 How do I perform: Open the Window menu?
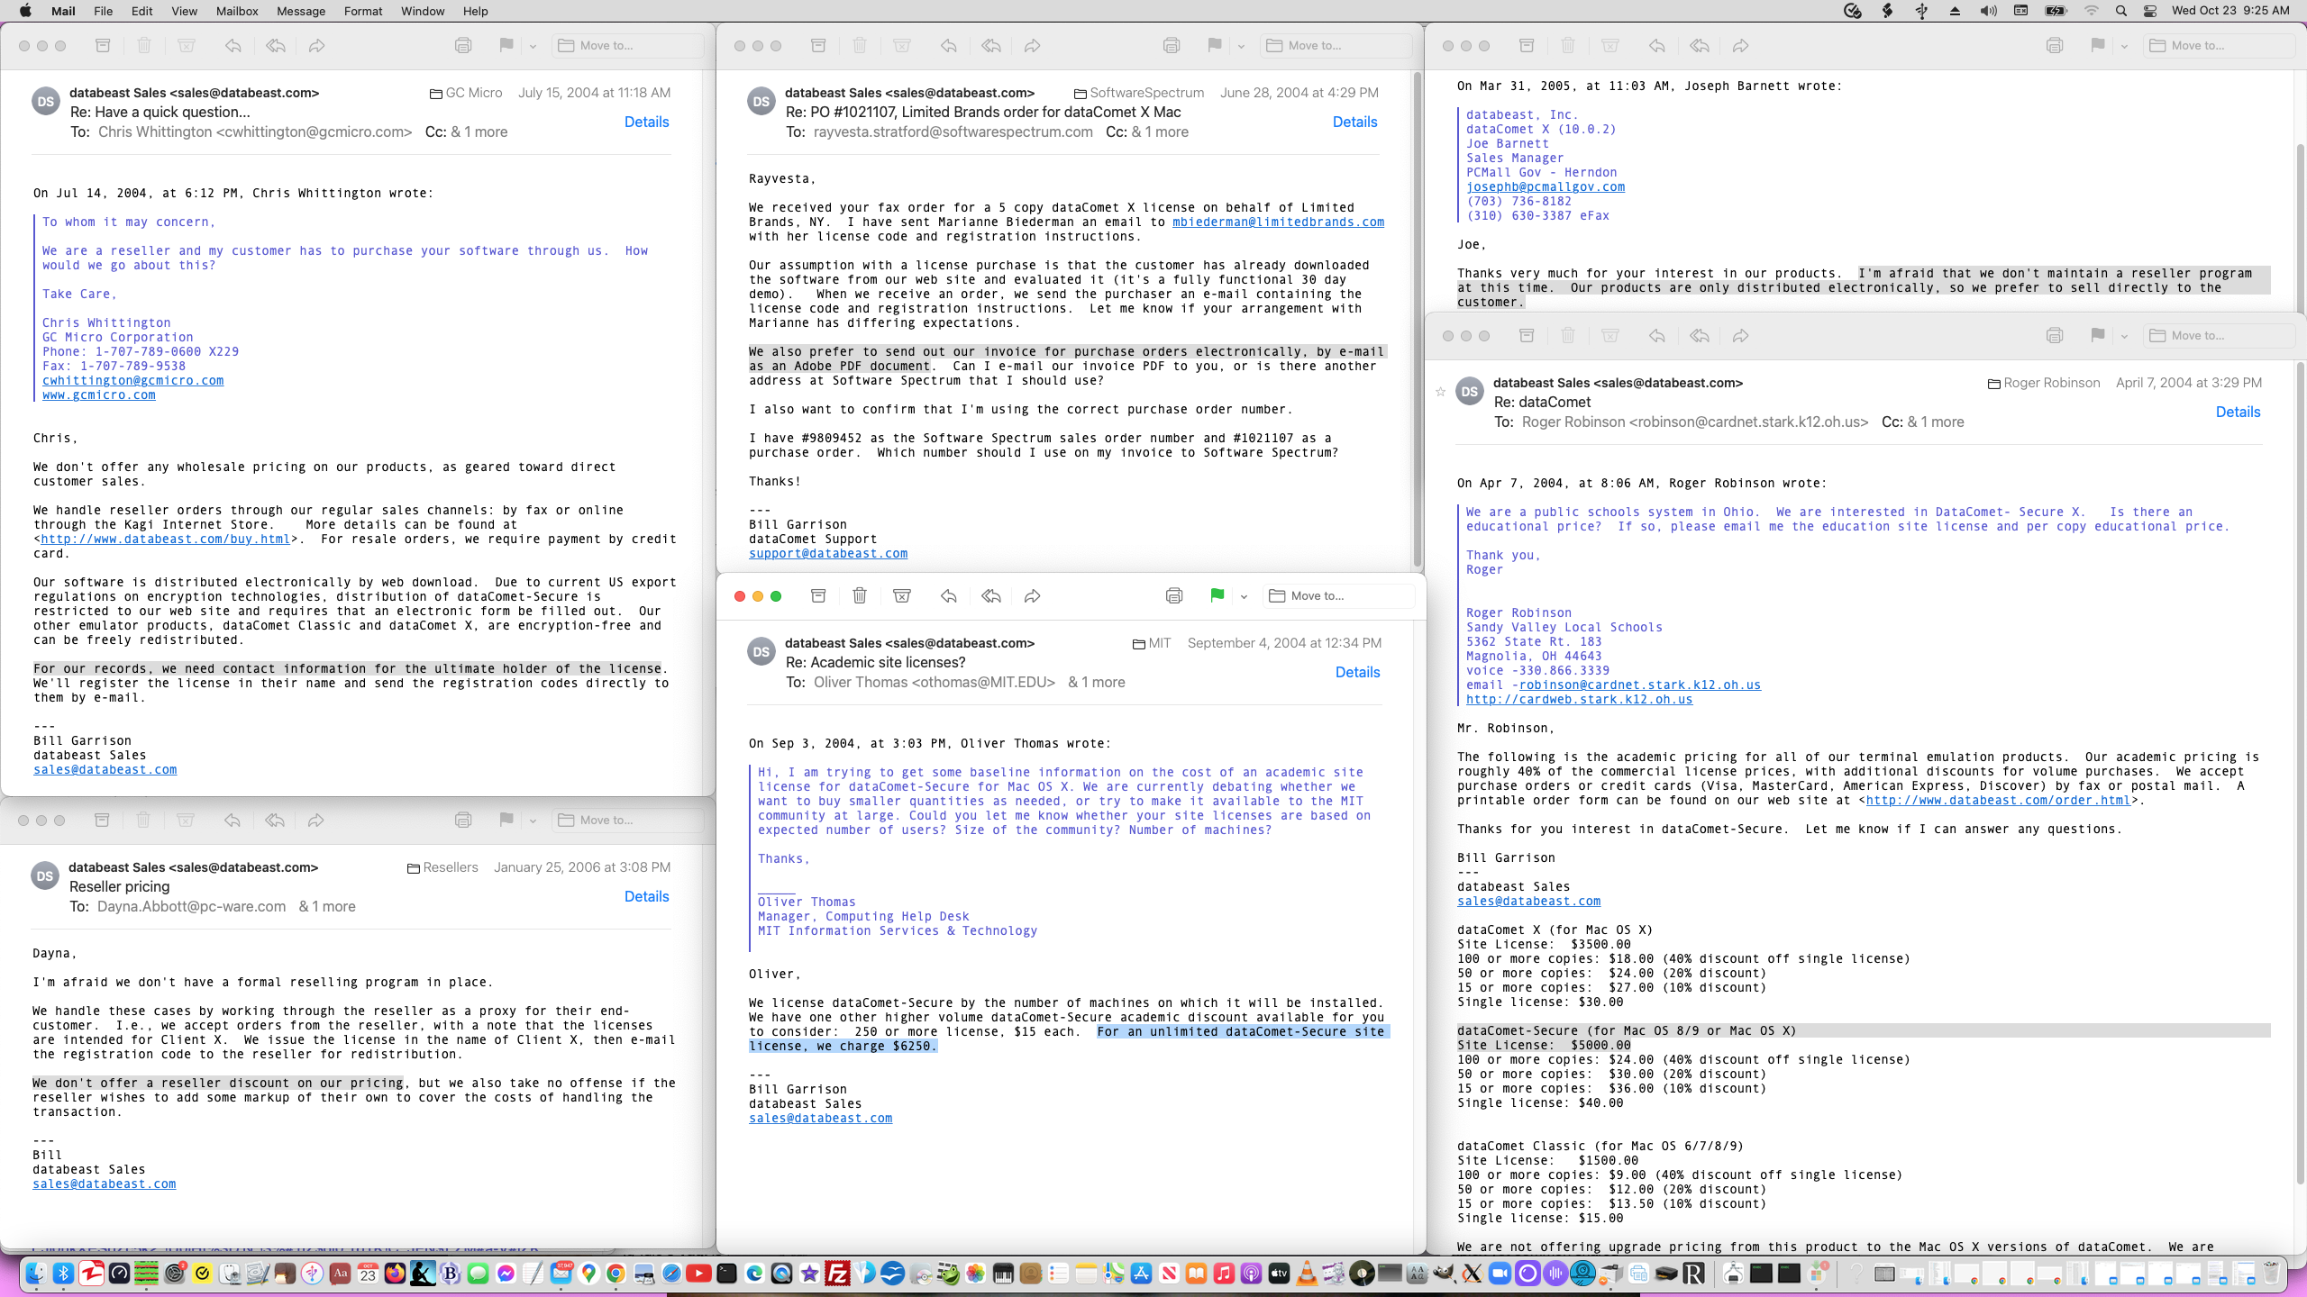[423, 11]
